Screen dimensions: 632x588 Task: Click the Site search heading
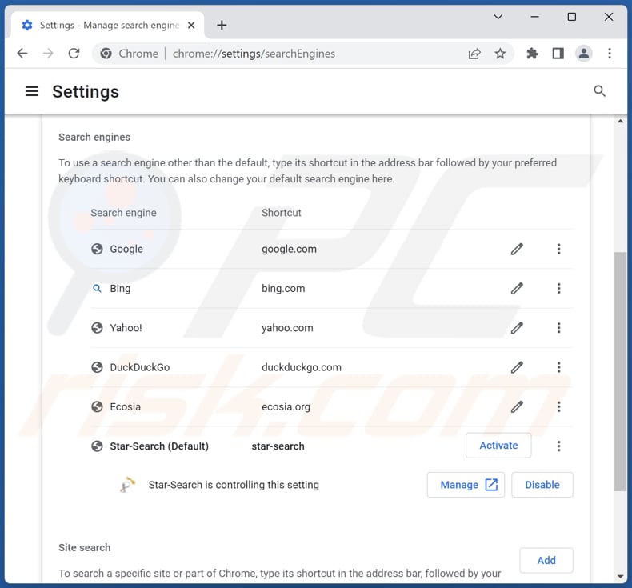pyautogui.click(x=84, y=548)
